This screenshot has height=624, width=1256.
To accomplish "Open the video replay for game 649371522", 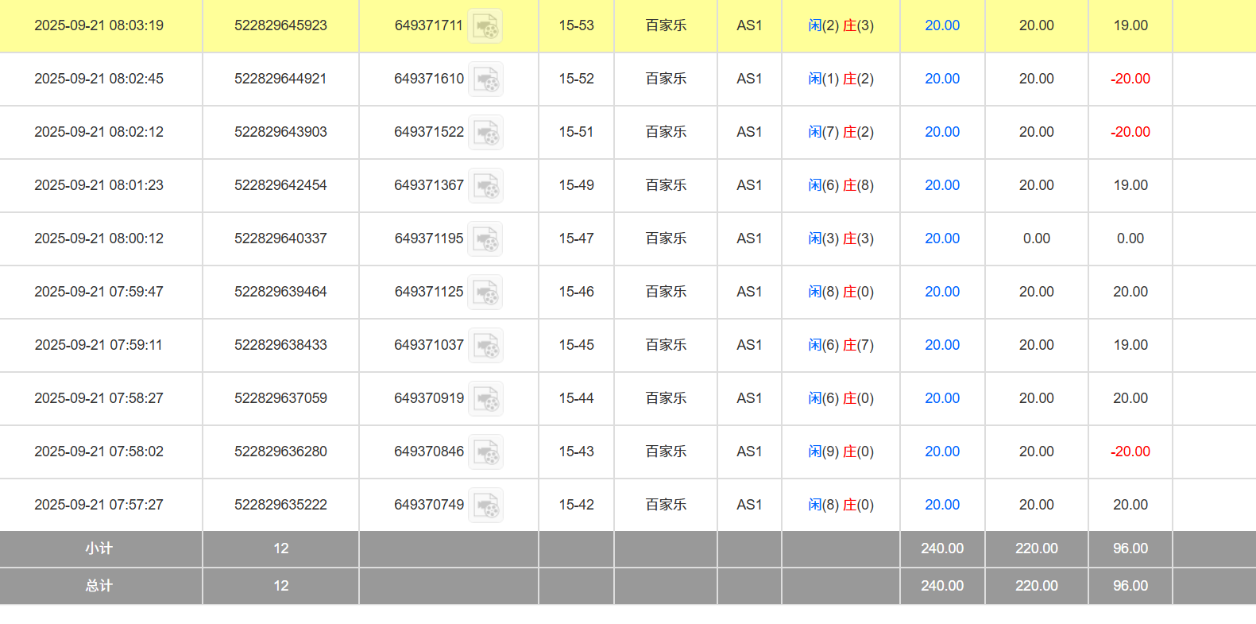I will 485,133.
